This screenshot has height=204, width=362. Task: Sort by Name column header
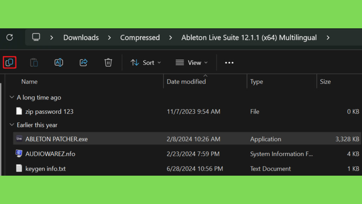29,82
